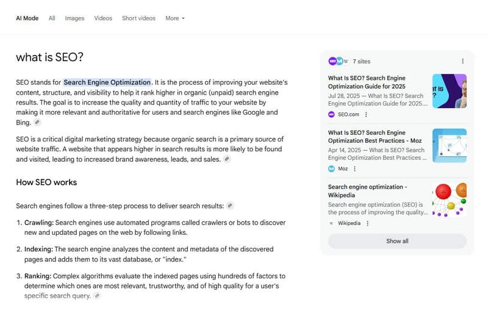The height and width of the screenshot is (316, 488).
Task: Click the link icon after 'leads, and sales'
Action: pyautogui.click(x=227, y=159)
